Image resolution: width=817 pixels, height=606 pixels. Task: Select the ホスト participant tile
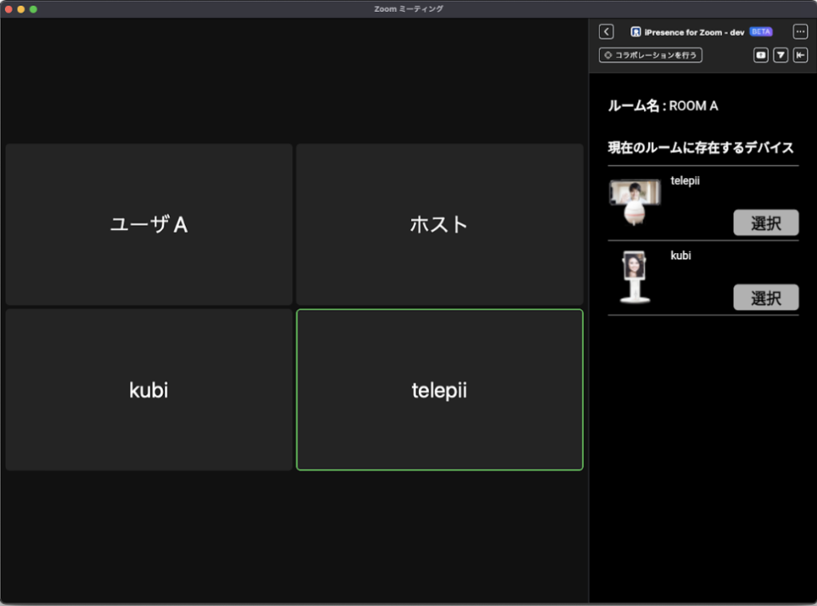pyautogui.click(x=440, y=224)
